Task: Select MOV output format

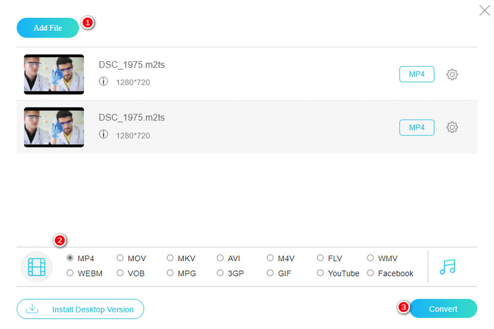Action: 120,258
